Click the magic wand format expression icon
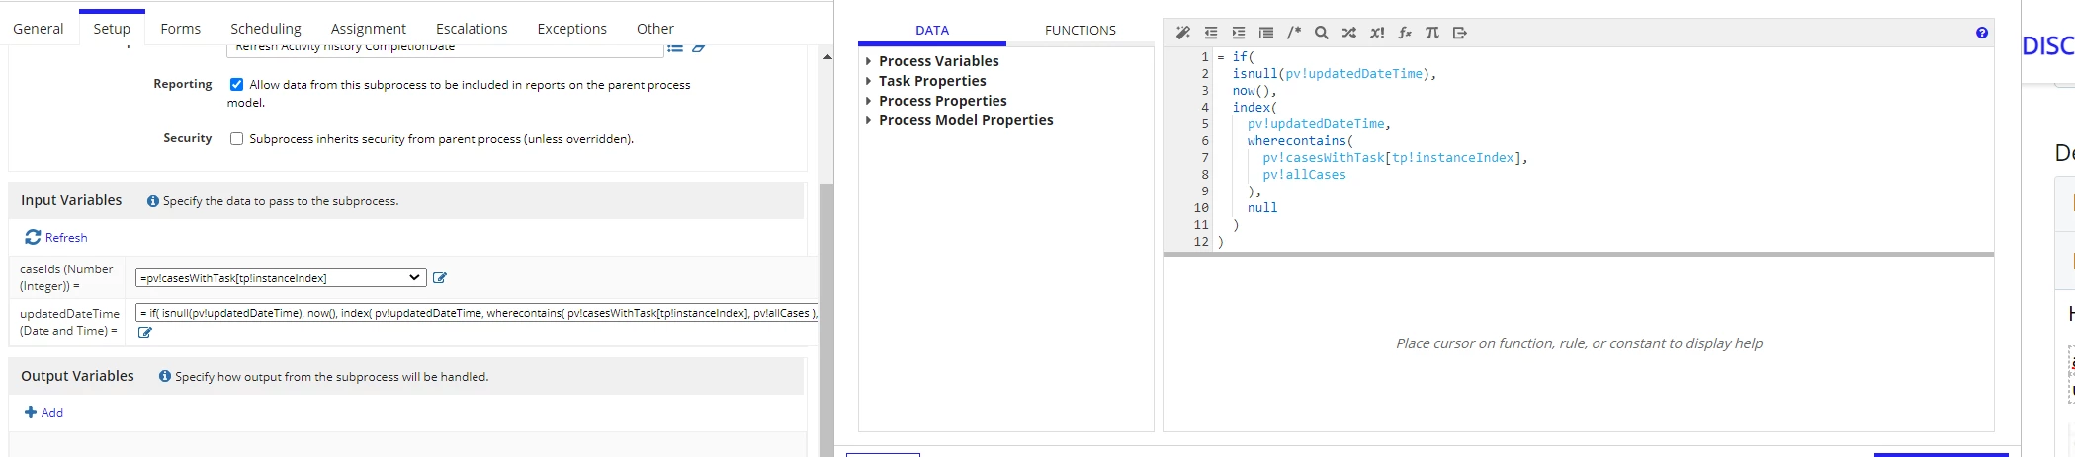This screenshot has width=2075, height=457. 1182,33
